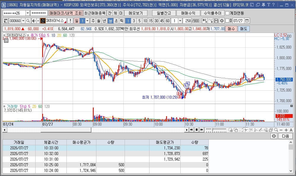Toggle the 초 seconds chart period
This screenshot has height=176, width=296.
(x=116, y=21)
